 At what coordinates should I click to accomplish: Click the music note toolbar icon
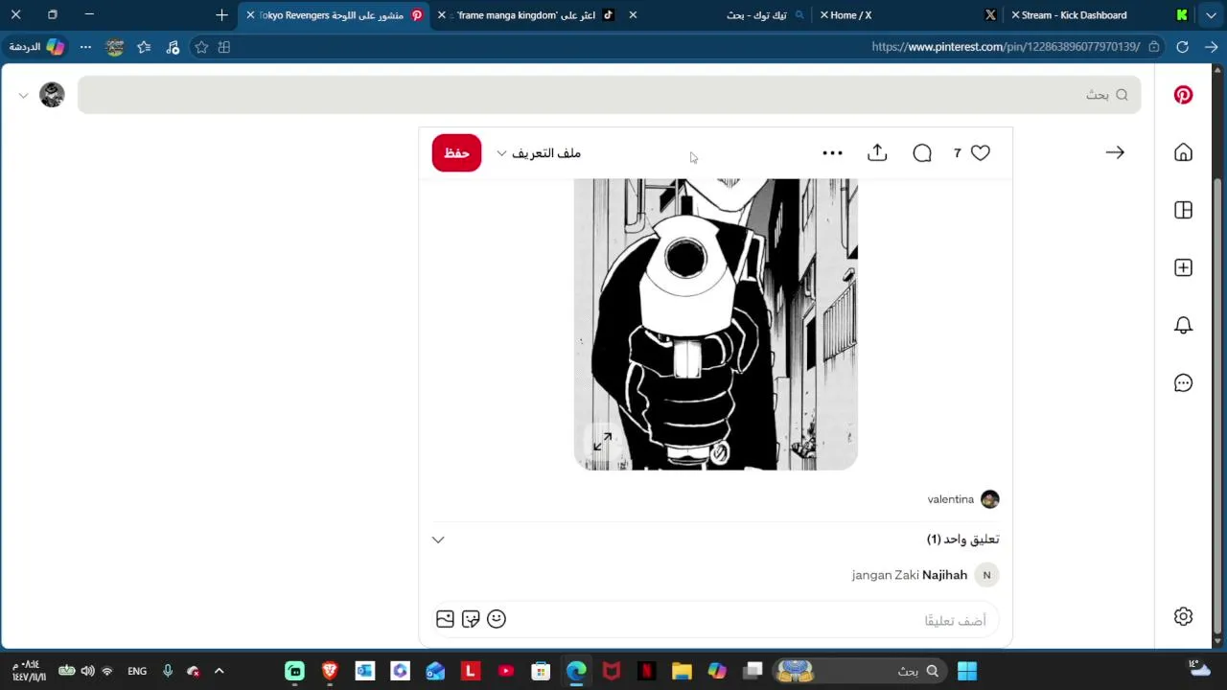click(173, 47)
